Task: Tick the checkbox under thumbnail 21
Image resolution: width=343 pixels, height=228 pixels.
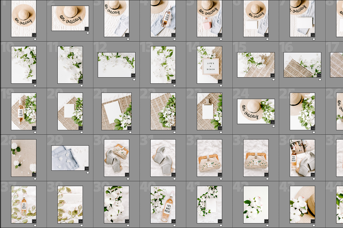Action: 130,132
